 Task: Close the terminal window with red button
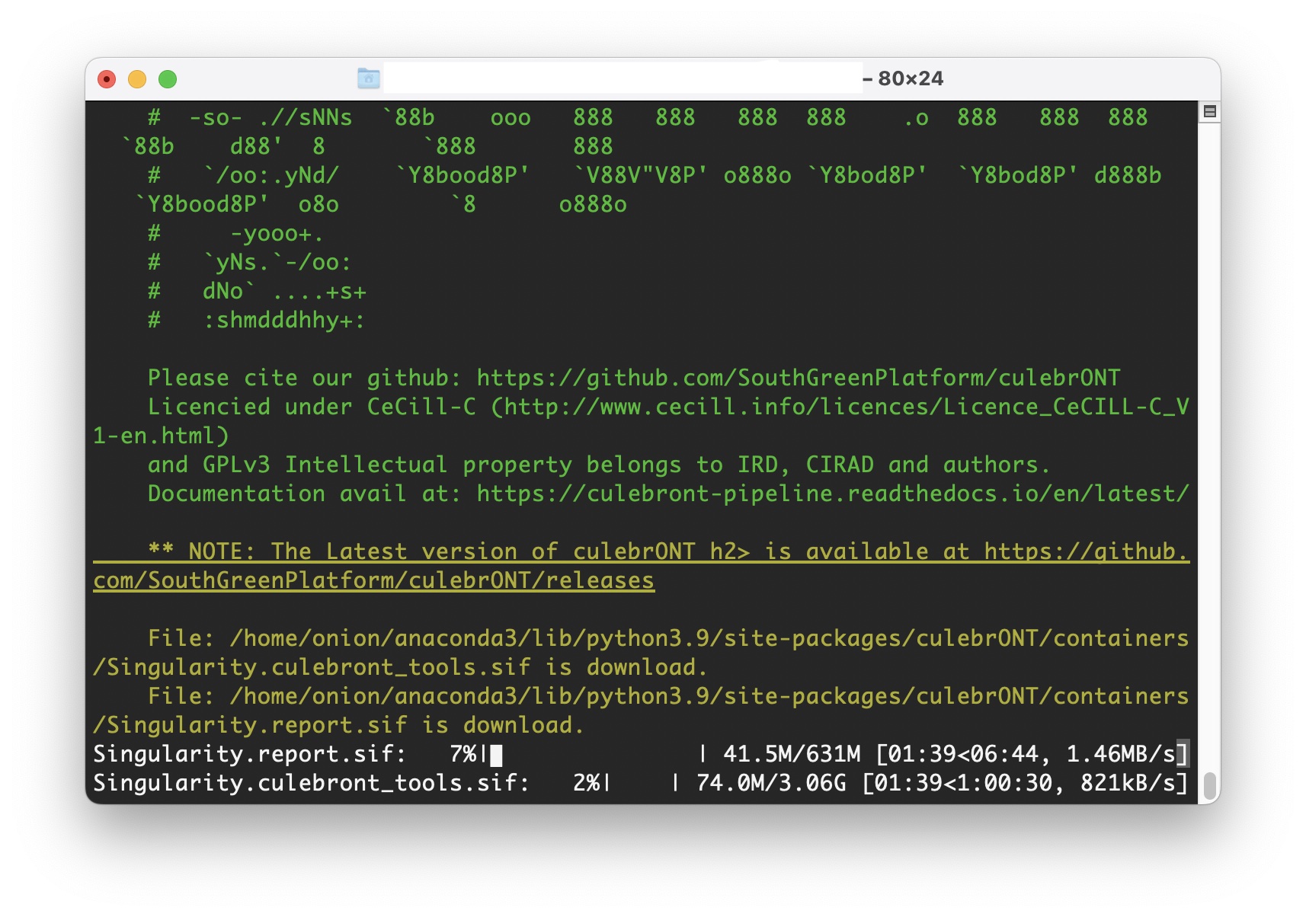[x=107, y=79]
